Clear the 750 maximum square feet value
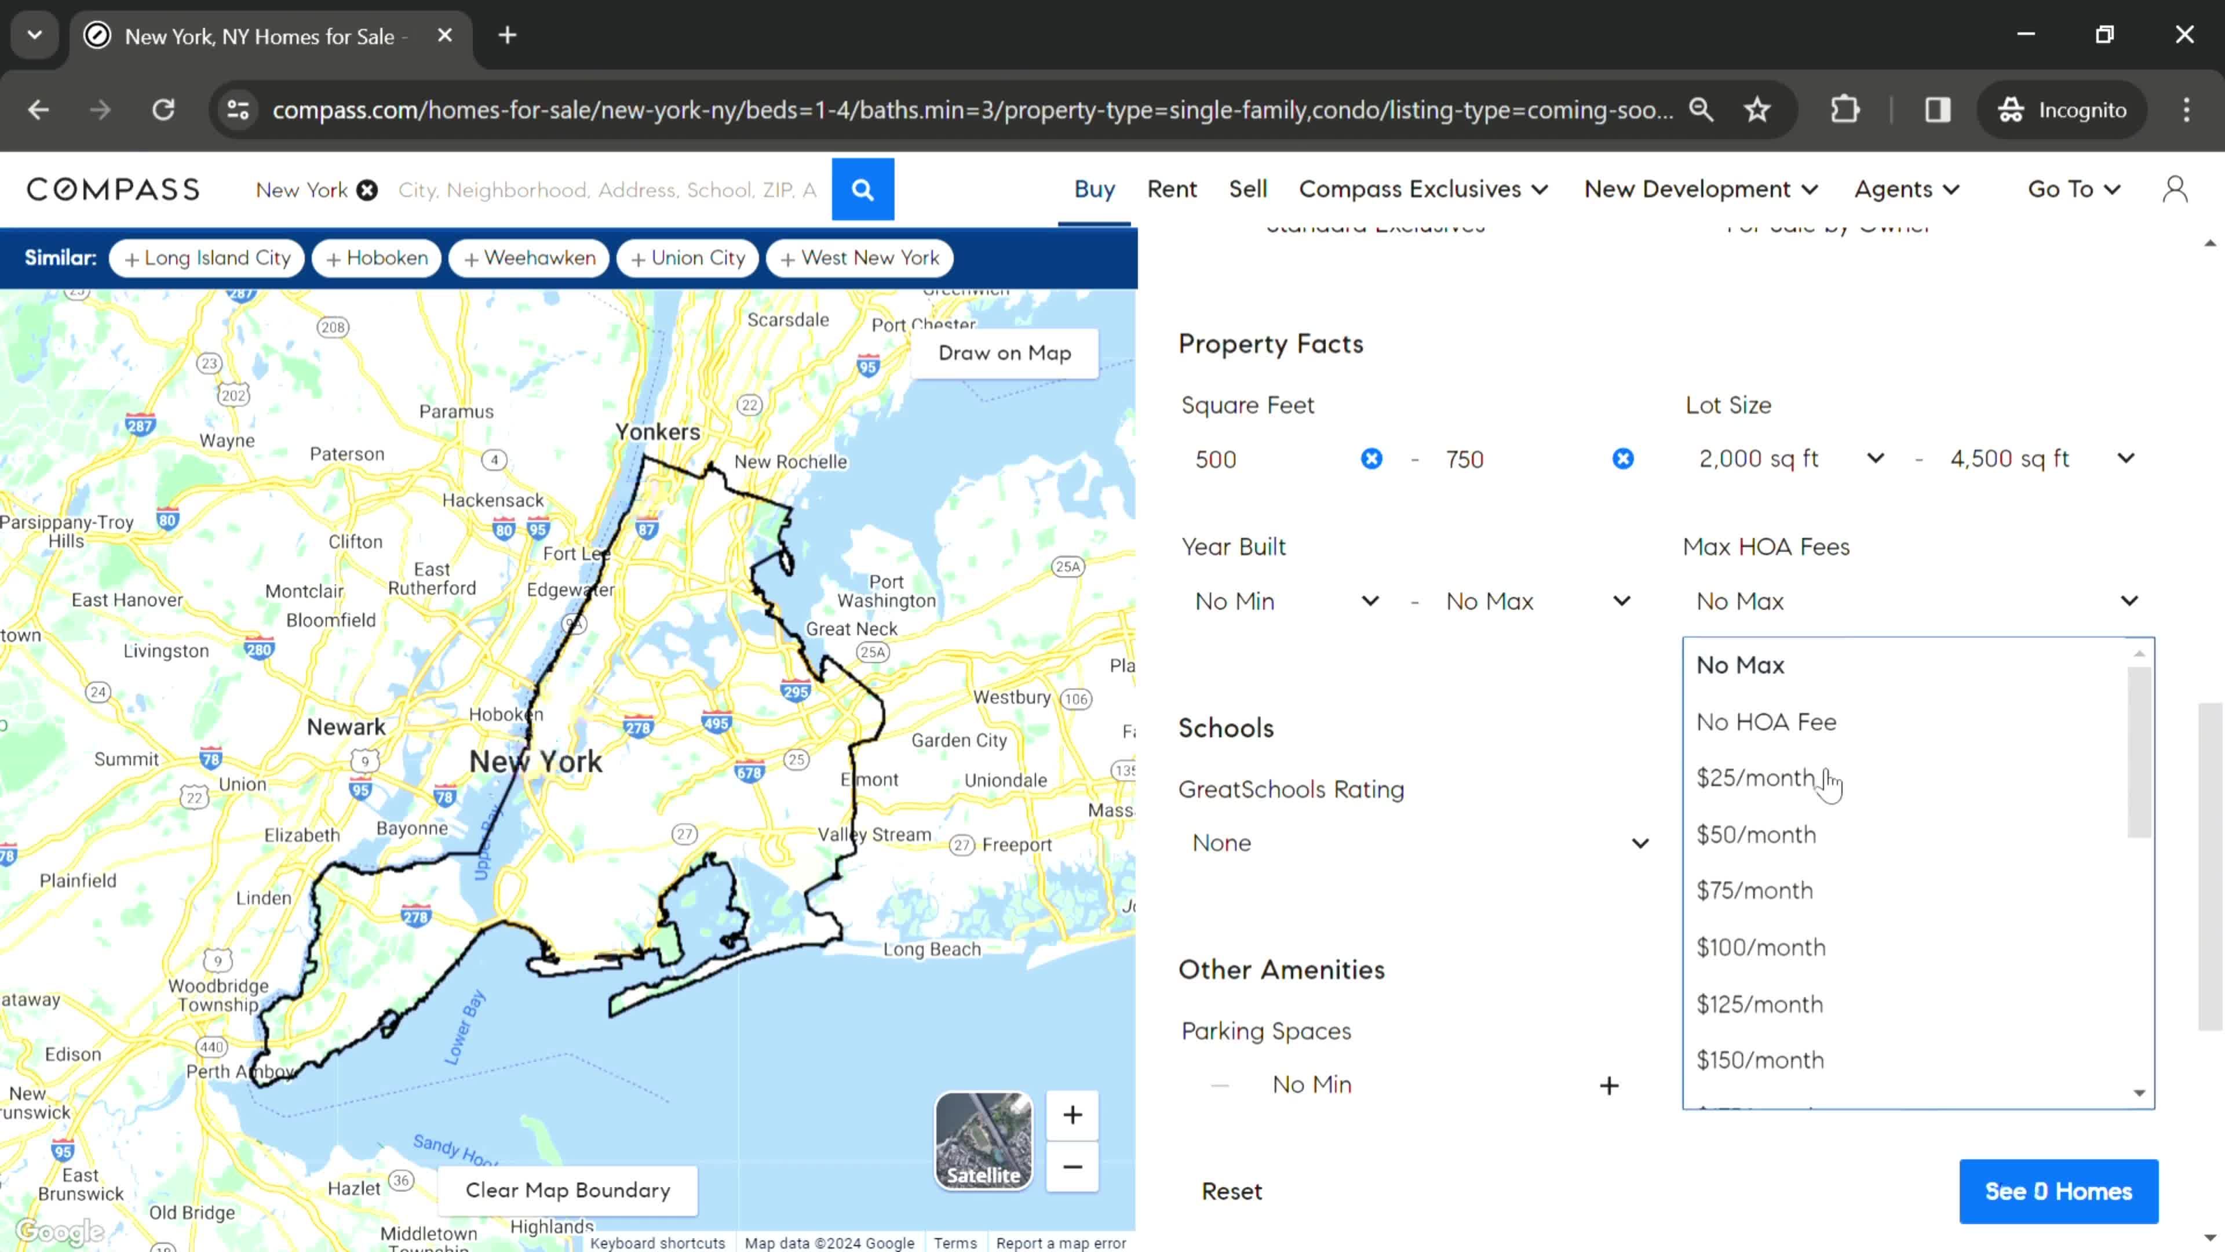 click(x=1623, y=459)
